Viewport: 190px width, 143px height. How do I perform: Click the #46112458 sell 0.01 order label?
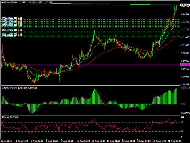tap(12, 34)
